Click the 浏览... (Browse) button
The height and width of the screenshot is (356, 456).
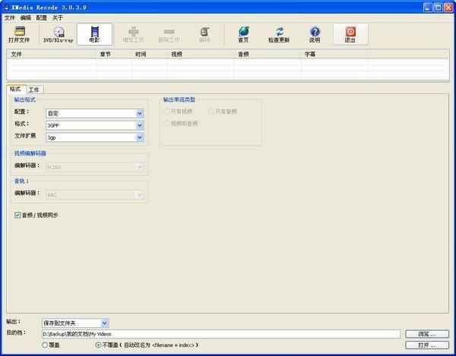427,334
